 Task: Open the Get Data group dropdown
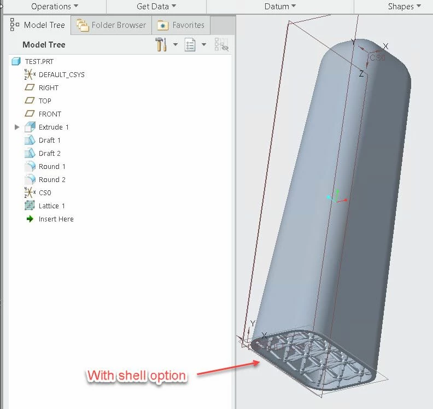coord(156,7)
